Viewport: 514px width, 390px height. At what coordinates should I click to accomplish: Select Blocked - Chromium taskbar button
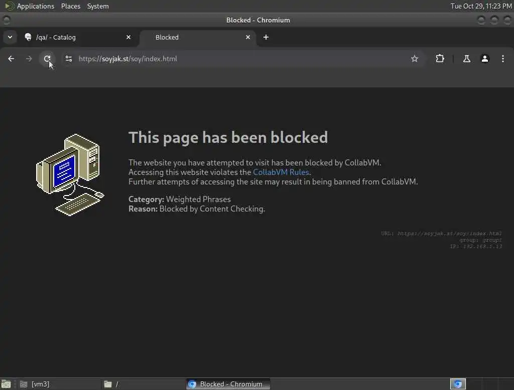pyautogui.click(x=228, y=384)
